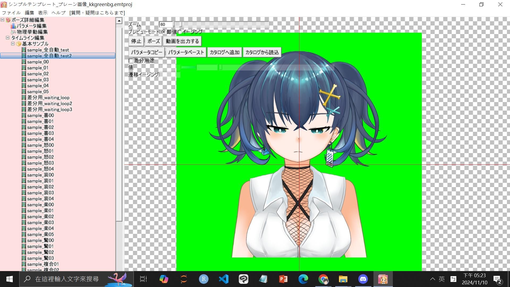Click film icon beside sample_複合01
Viewport: 510px width, 287px height.
click(24, 264)
